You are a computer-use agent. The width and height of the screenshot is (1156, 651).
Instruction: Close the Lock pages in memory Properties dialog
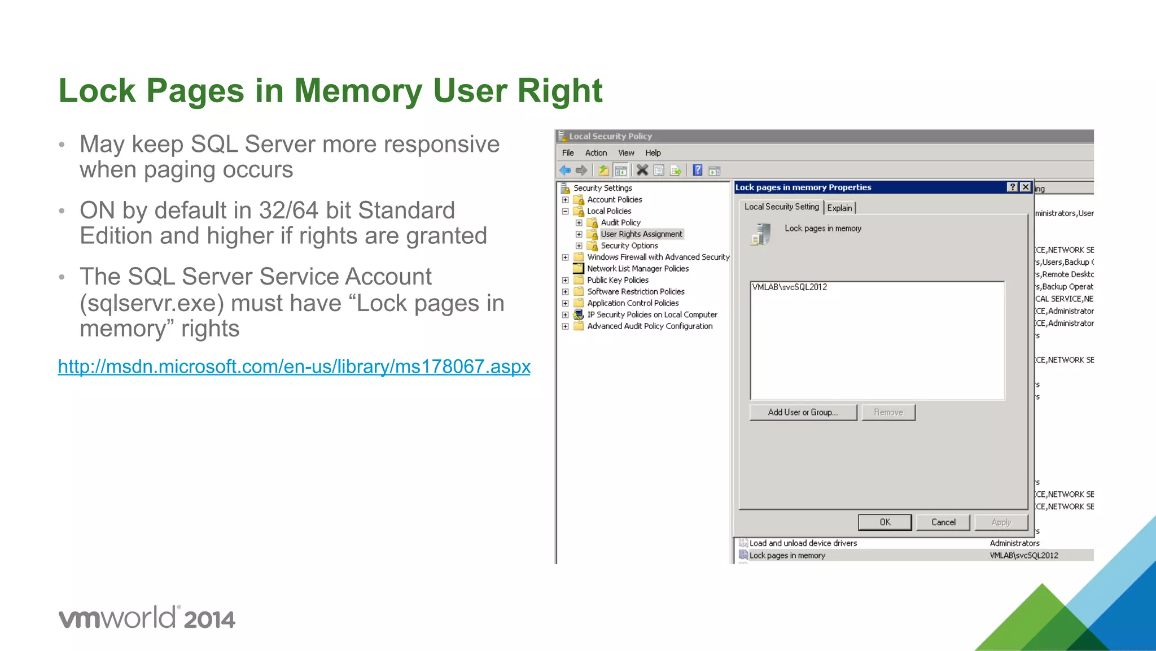coord(1026,187)
